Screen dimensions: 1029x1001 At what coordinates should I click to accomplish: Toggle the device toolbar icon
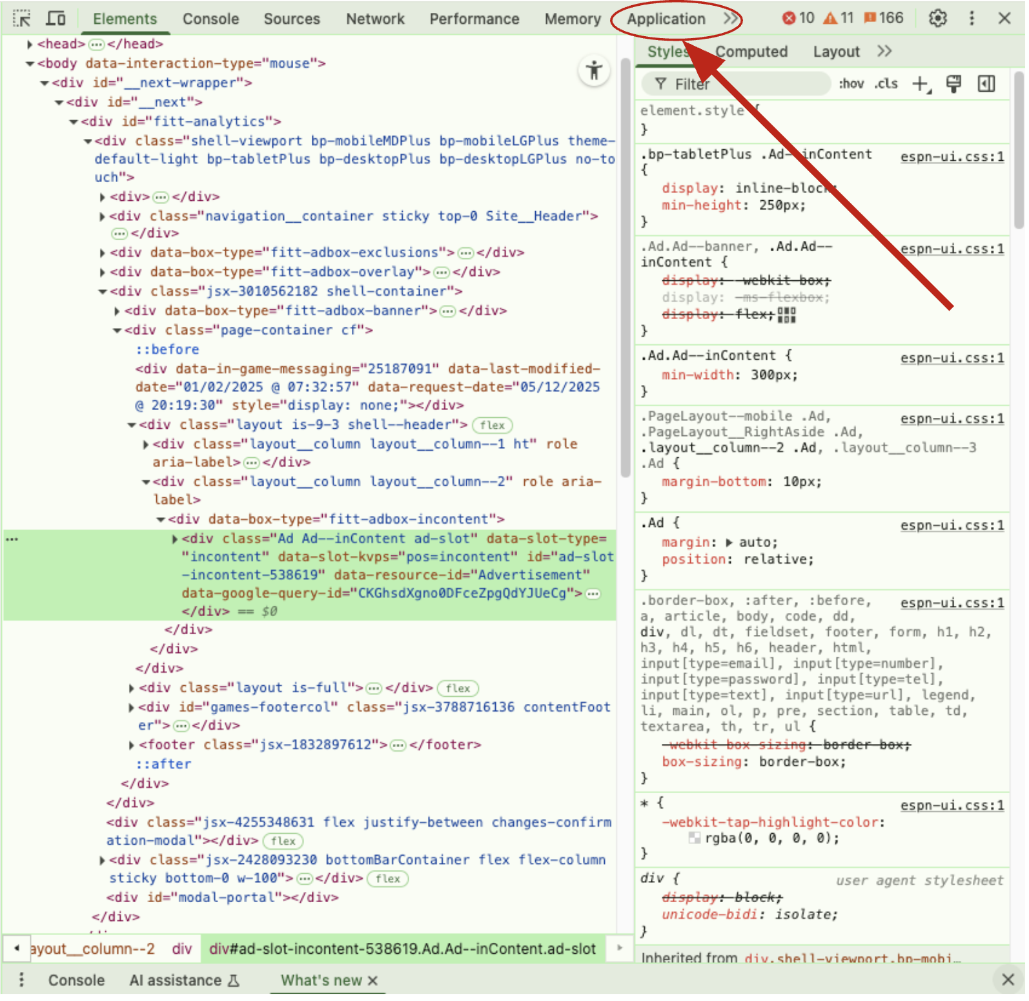pyautogui.click(x=57, y=18)
